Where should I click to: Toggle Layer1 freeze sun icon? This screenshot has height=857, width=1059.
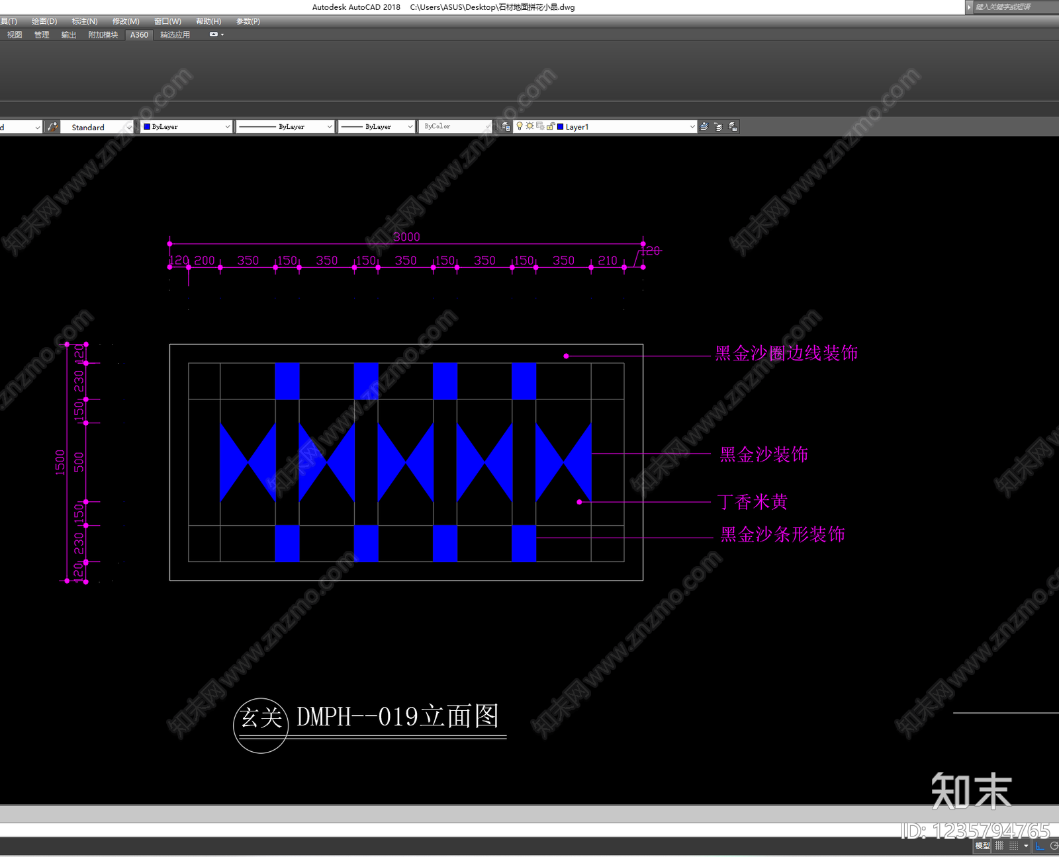(529, 126)
